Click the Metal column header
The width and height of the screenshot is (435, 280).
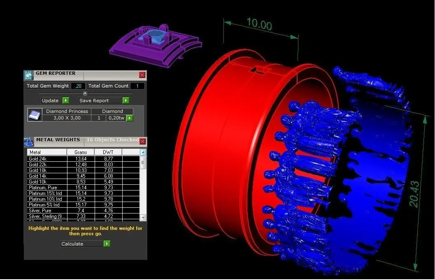(47, 152)
